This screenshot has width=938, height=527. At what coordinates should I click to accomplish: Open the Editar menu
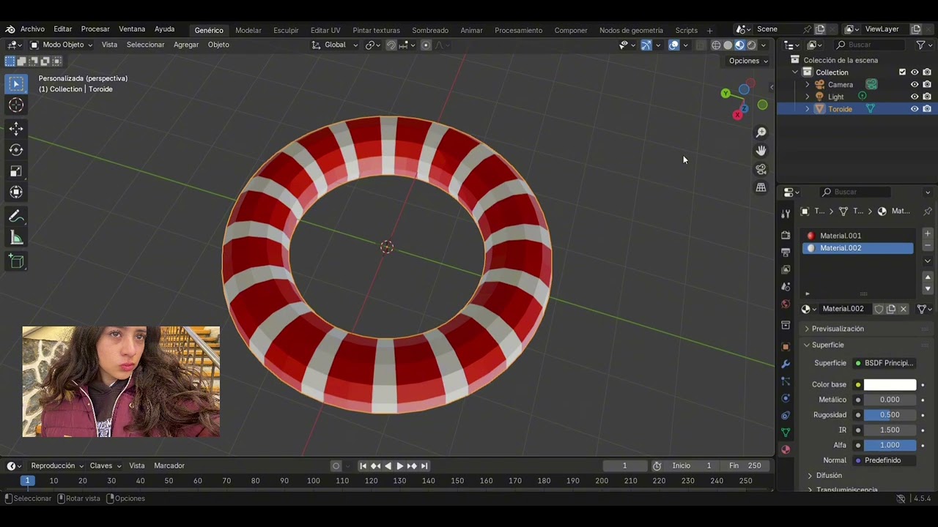tap(63, 29)
